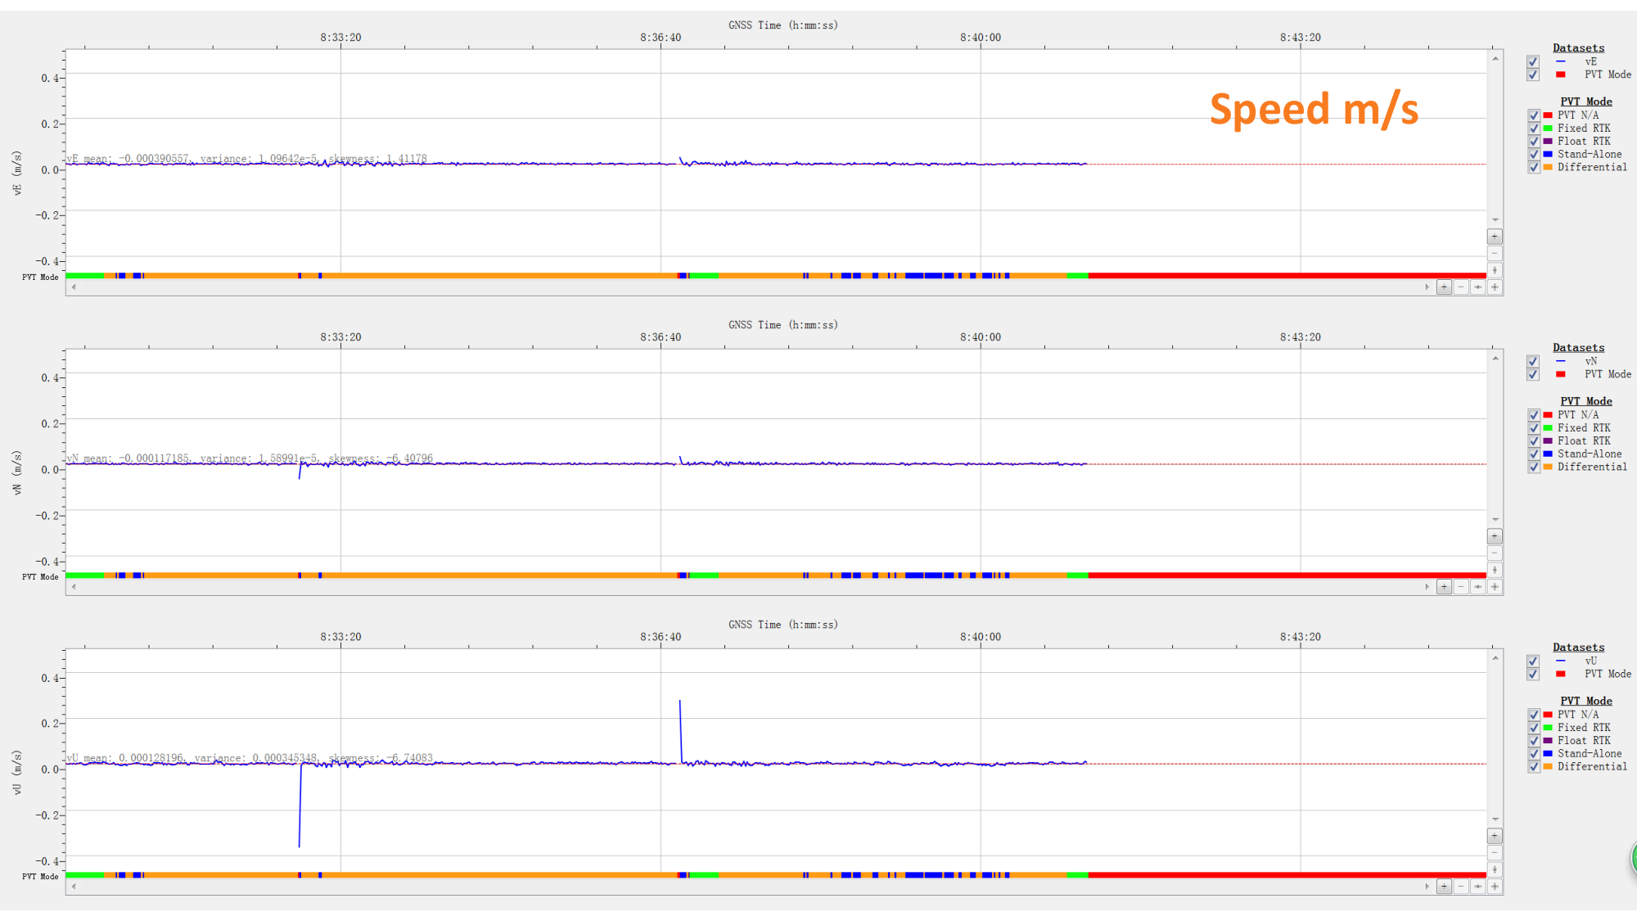Zoom in vertically on the vN chart

(1495, 536)
